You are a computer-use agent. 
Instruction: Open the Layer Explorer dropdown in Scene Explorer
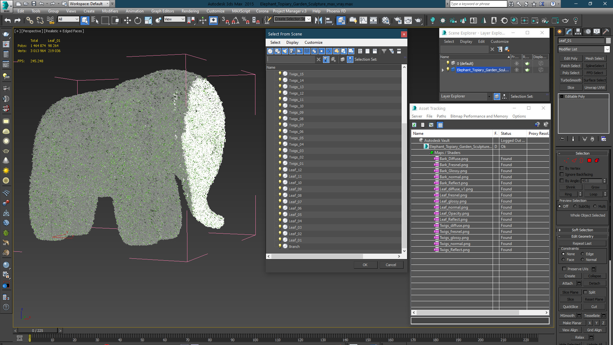point(489,96)
